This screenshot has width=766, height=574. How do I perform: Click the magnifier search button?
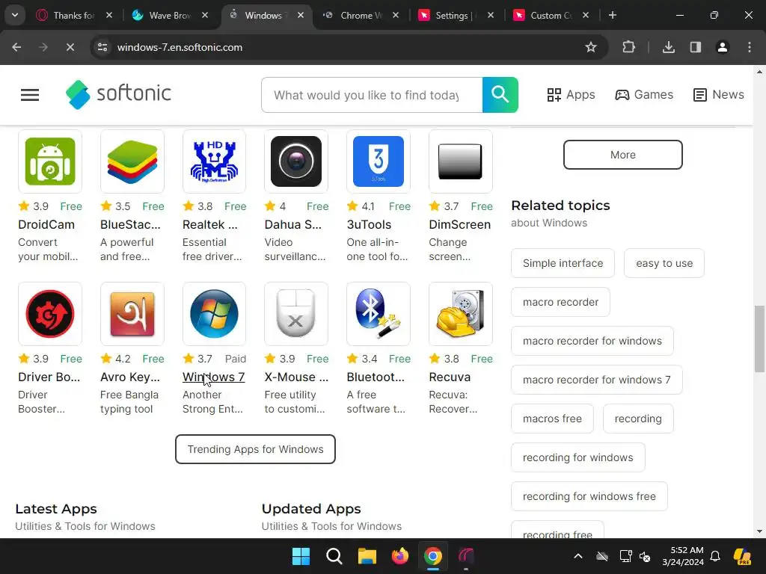(x=500, y=95)
